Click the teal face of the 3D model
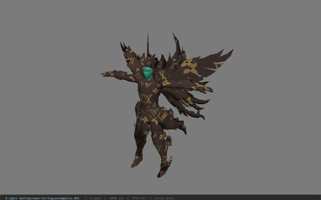 148,73
